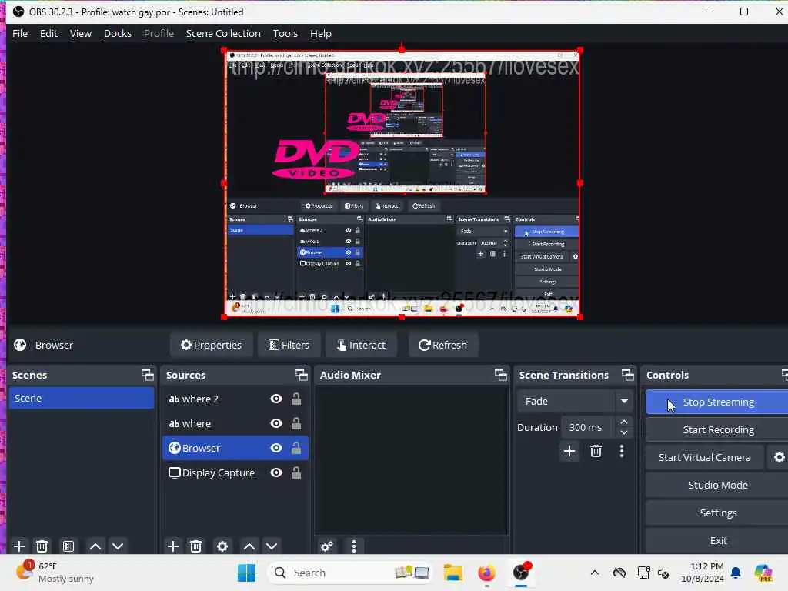Click the Duration 300 ms field
Image resolution: width=788 pixels, height=591 pixels.
588,427
